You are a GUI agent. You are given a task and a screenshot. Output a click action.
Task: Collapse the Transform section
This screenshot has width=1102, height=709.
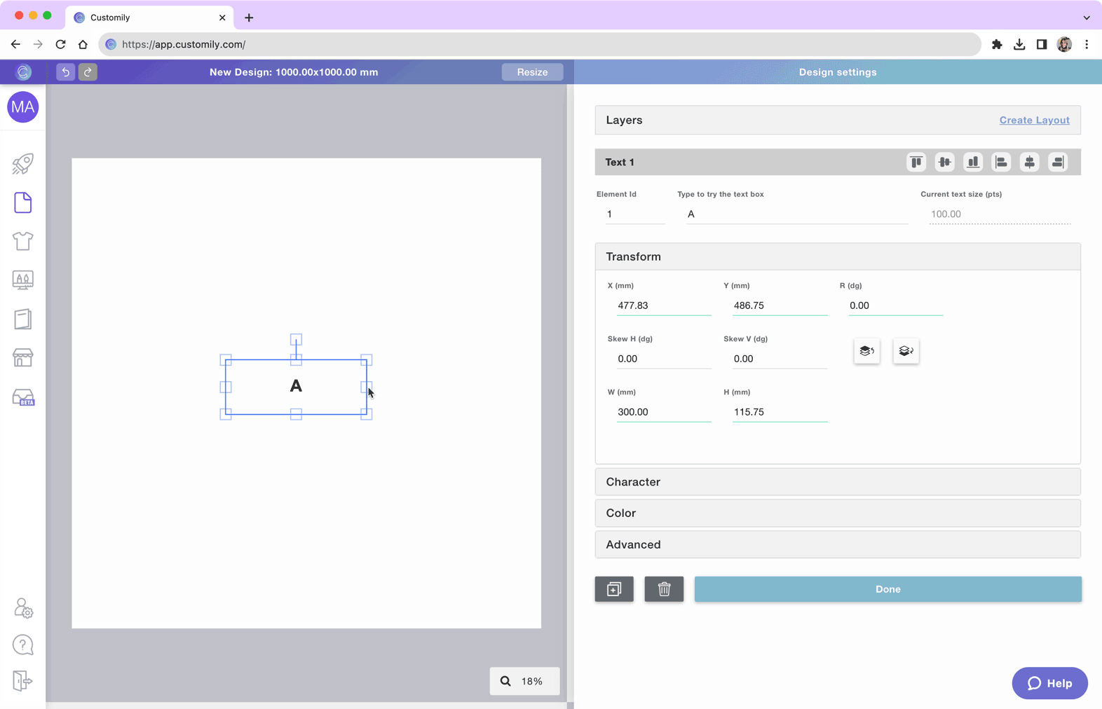(837, 256)
